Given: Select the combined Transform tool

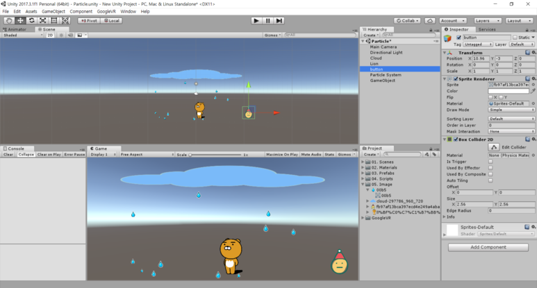Looking at the screenshot, I should click(x=65, y=21).
